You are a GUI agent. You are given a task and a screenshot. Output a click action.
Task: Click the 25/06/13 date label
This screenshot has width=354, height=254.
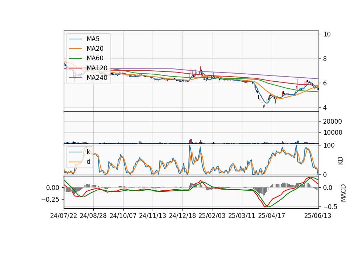coord(317,216)
